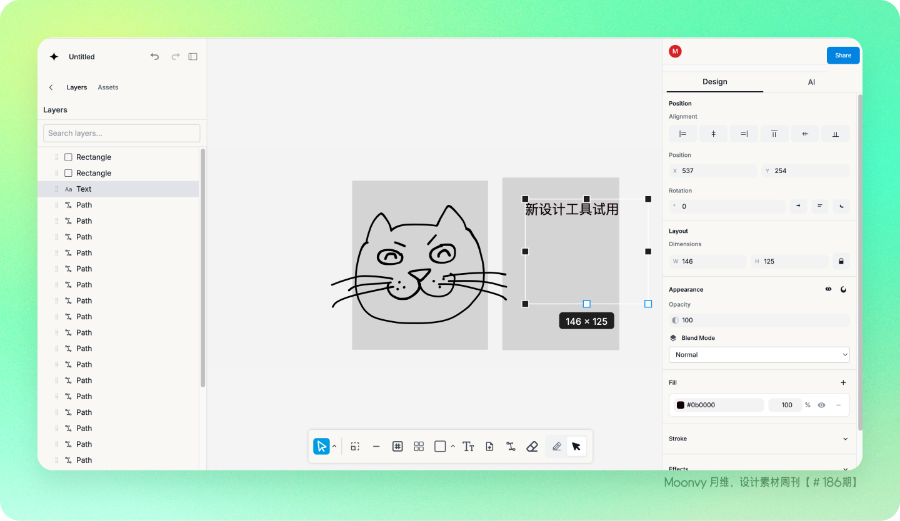This screenshot has height=521, width=900.
Task: Hide the fill using its eye icon
Action: [x=821, y=405]
